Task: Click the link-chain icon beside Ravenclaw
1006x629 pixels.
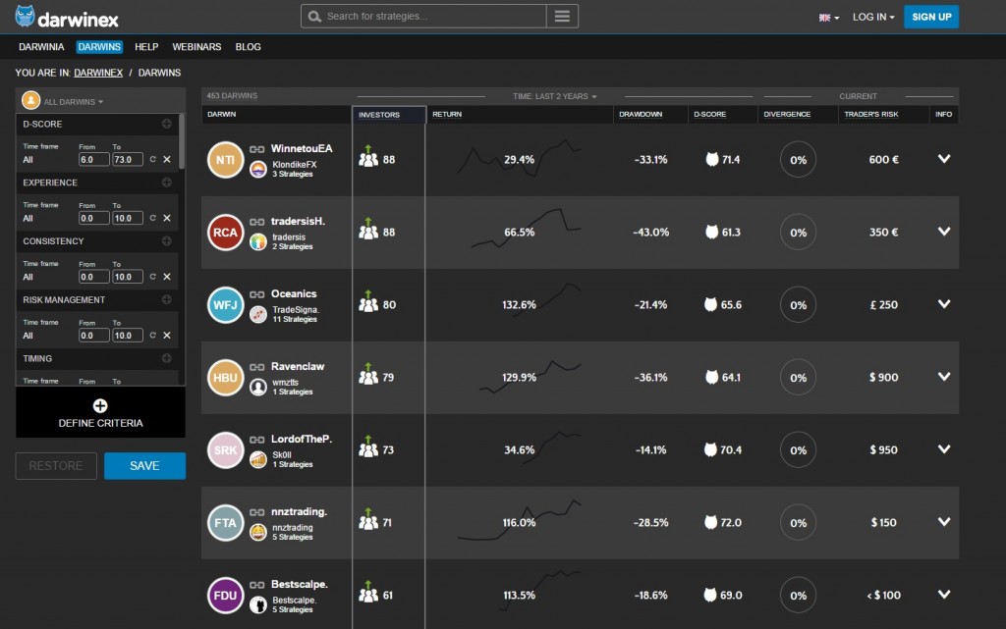Action: (x=256, y=367)
